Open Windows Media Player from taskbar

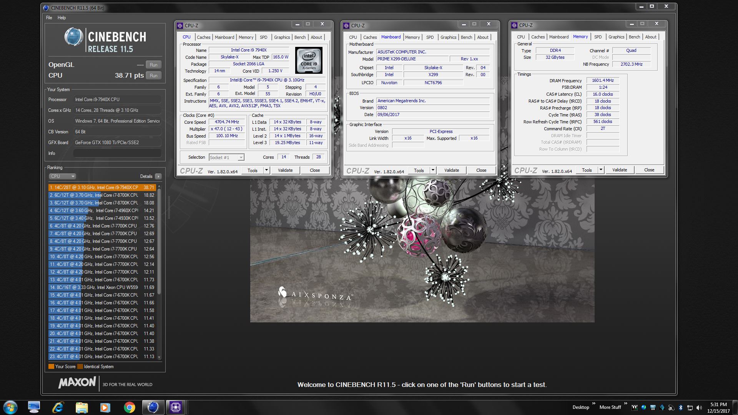pyautogui.click(x=105, y=407)
